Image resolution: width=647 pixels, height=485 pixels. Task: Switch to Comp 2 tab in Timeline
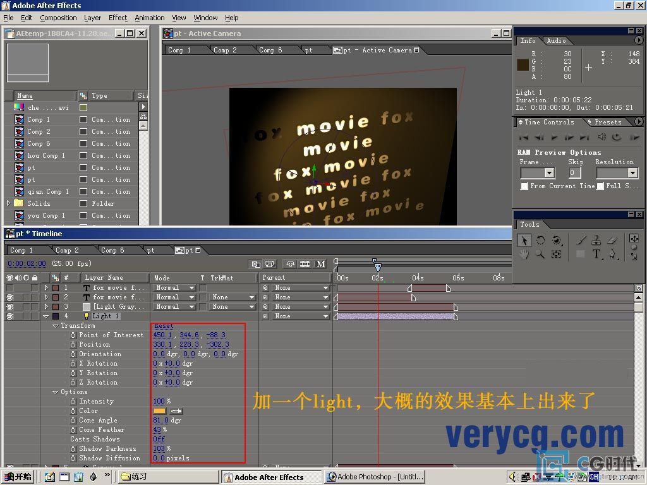(x=67, y=250)
